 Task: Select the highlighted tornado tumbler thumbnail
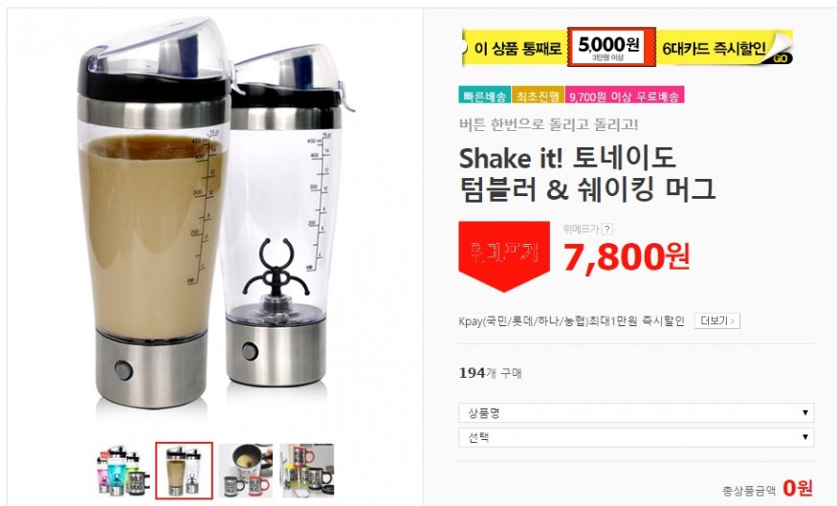pos(185,471)
